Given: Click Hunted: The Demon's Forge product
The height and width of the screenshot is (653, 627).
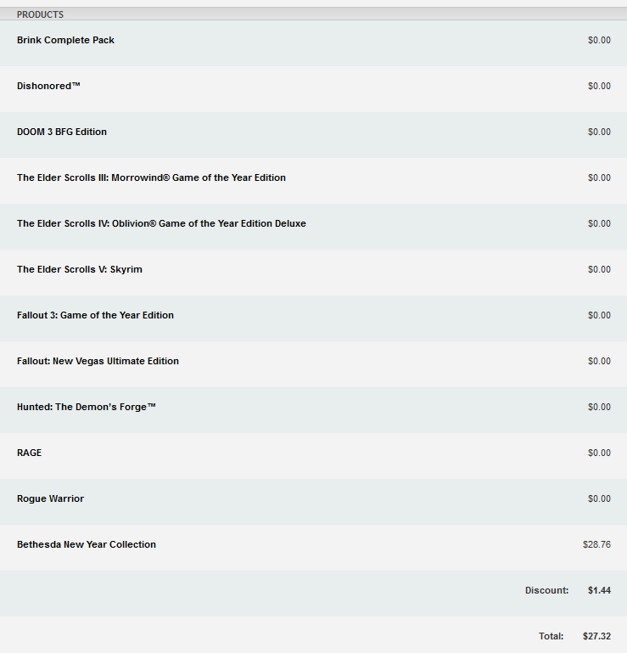Looking at the screenshot, I should click(87, 407).
